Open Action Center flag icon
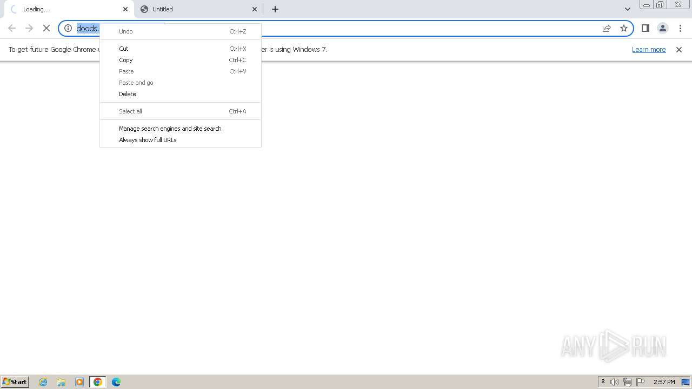This screenshot has width=692, height=389. [641, 382]
